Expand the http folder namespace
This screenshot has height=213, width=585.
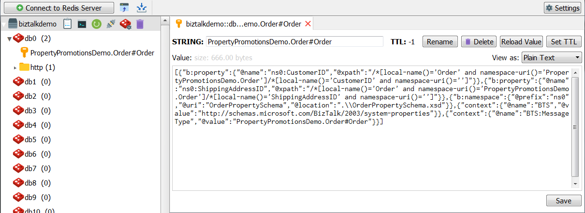15,67
